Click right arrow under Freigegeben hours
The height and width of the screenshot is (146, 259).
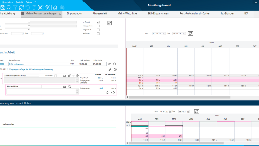click(x=113, y=92)
